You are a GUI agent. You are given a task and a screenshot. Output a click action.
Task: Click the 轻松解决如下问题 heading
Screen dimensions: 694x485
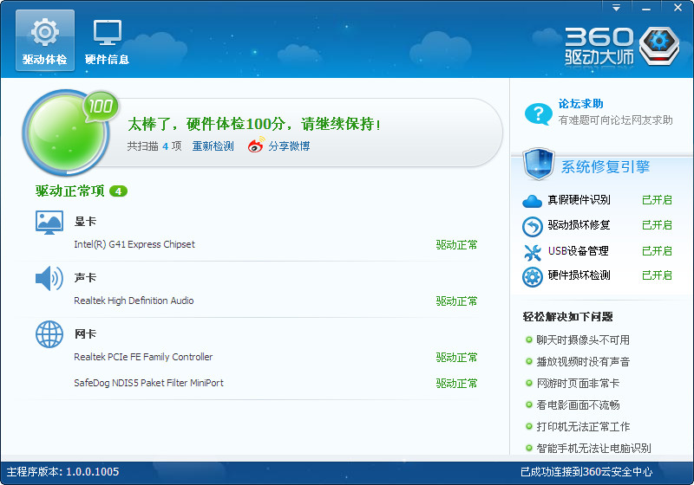click(568, 317)
